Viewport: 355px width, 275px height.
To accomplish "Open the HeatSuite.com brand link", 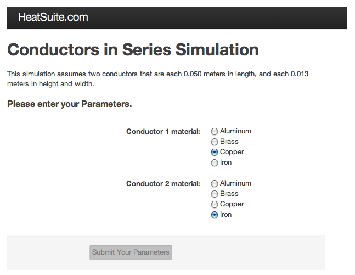I will pos(53,18).
